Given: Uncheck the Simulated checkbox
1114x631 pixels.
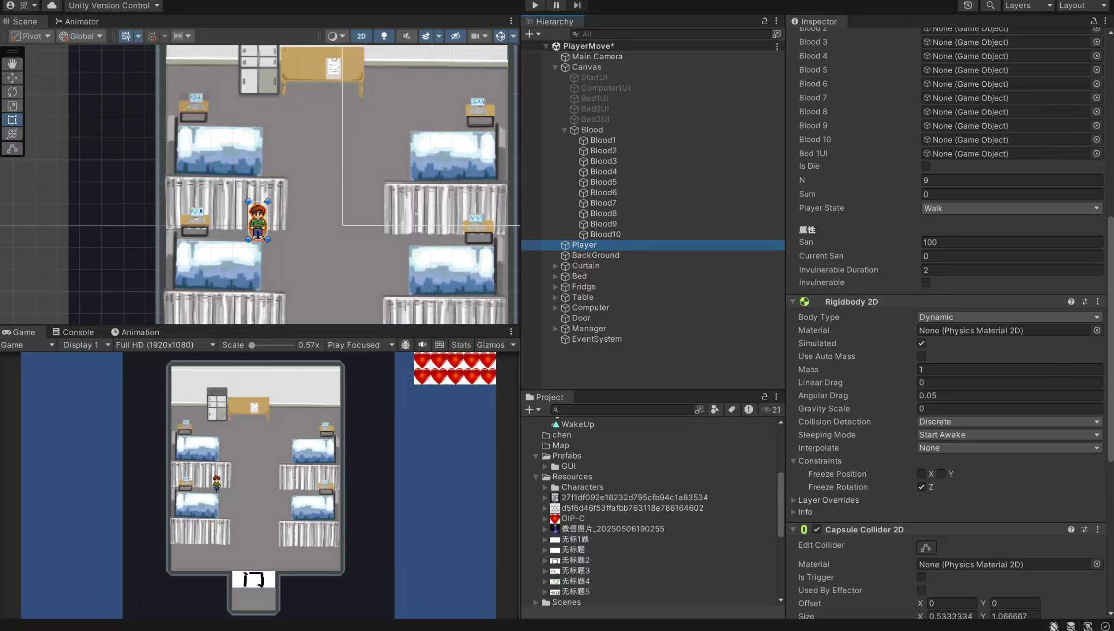Looking at the screenshot, I should coord(921,343).
